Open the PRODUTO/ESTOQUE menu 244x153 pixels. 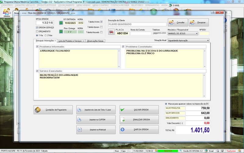(46, 5)
